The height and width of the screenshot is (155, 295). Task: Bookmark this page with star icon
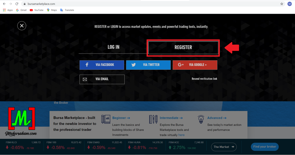[281, 4]
